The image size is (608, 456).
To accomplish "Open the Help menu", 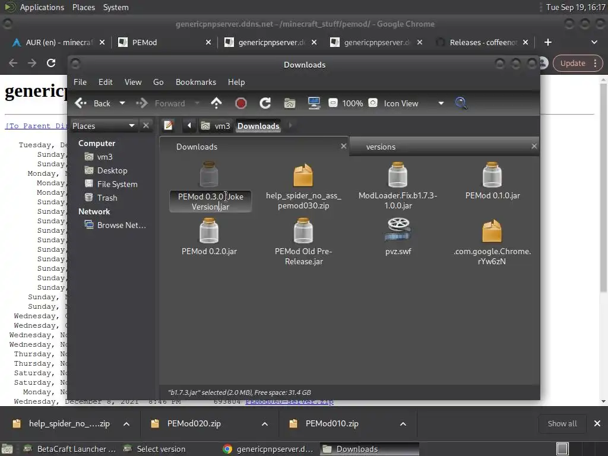I will click(x=236, y=82).
